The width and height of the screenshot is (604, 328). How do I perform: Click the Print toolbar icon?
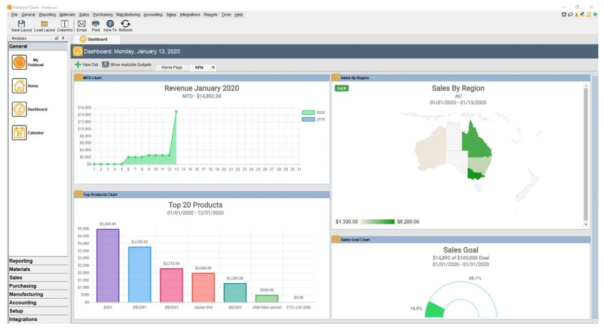pos(96,24)
